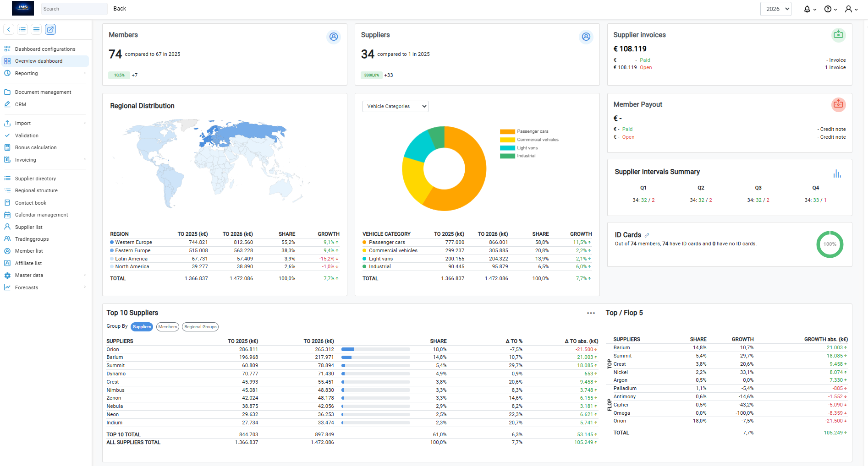
Task: Select Overview dashboard in the sidebar
Action: pos(45,61)
